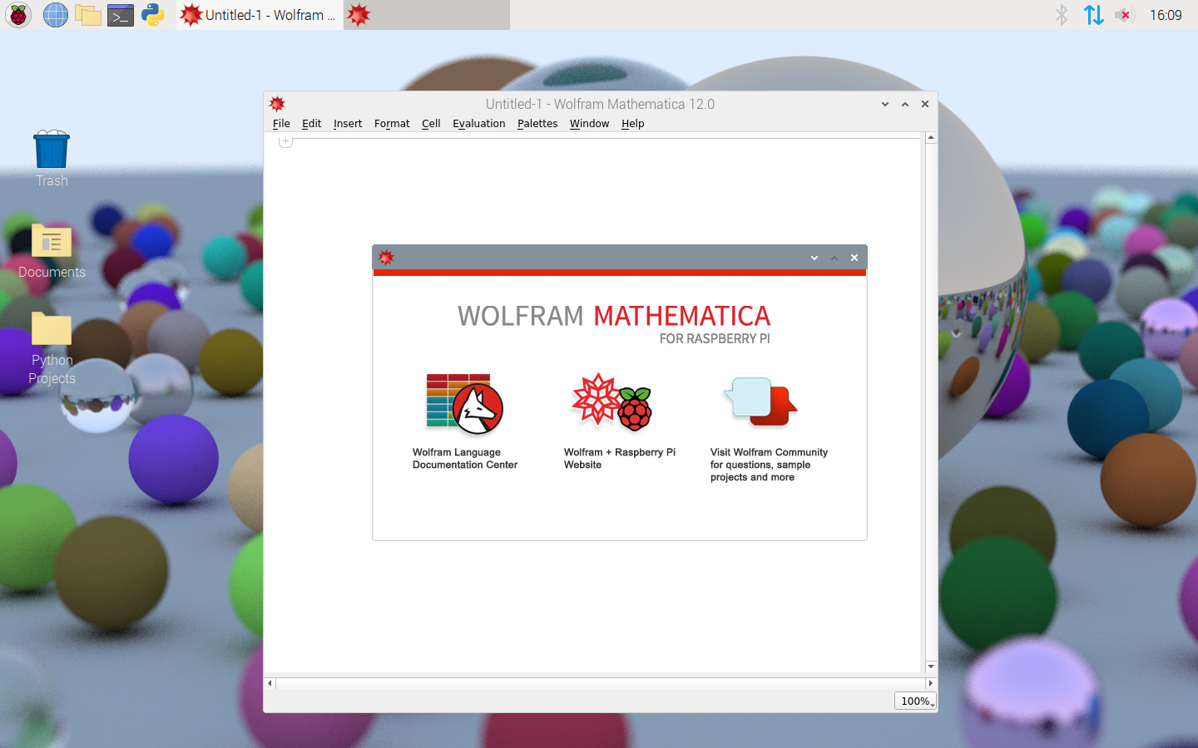Click the Wolfram Community speech bubble icon

pyautogui.click(x=760, y=402)
